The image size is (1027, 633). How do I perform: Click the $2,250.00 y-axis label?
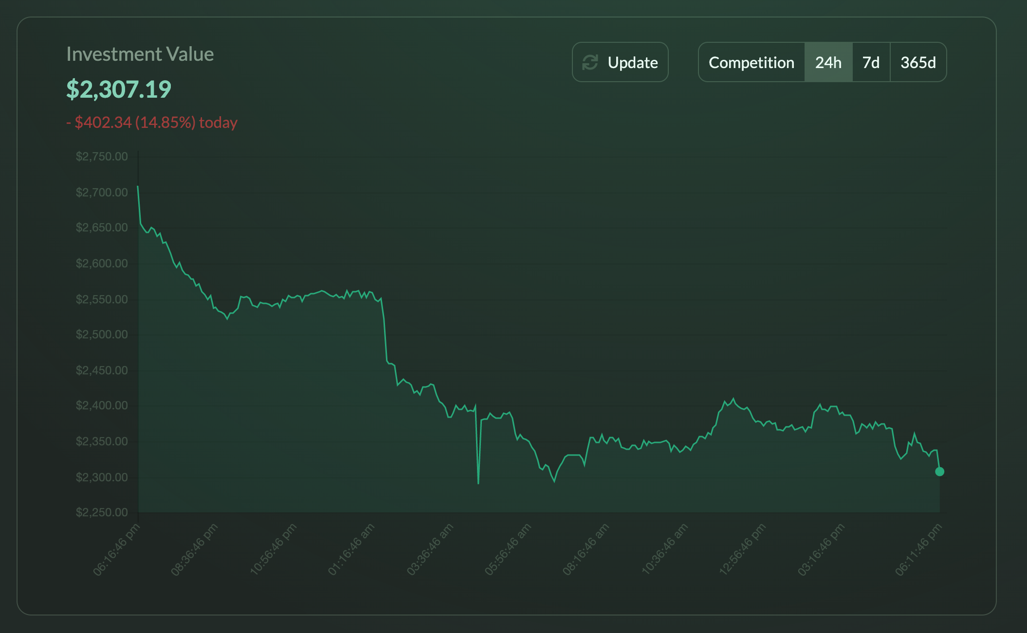click(102, 512)
